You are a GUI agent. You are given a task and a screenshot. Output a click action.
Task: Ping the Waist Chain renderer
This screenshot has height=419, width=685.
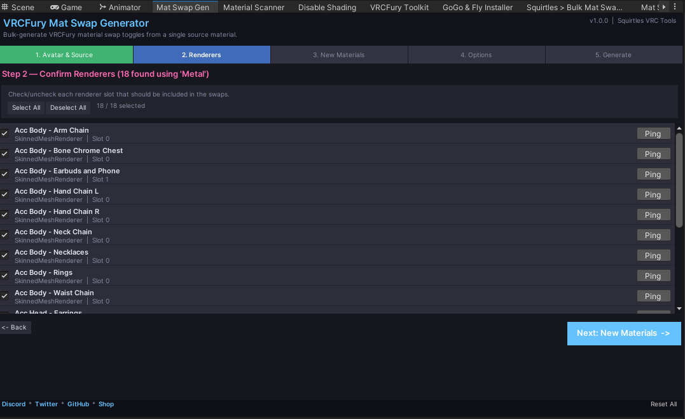coord(653,296)
